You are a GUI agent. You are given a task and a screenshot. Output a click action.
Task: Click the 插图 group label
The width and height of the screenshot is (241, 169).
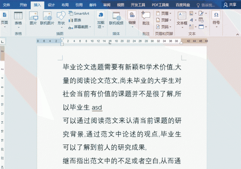point(60,34)
